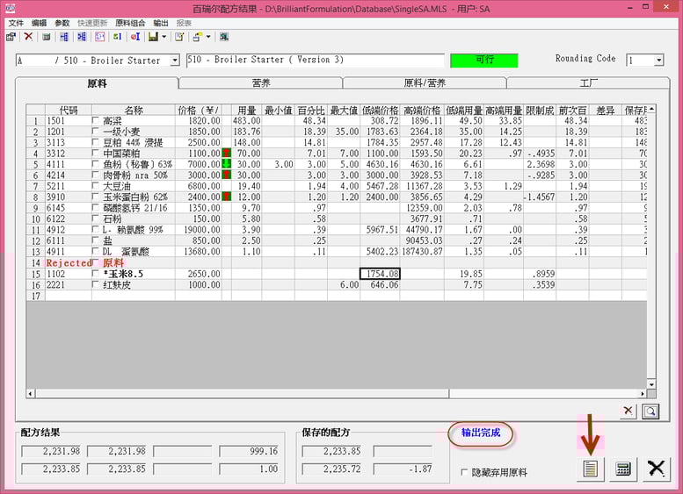The image size is (683, 494).
Task: Open the 参数 menu
Action: [62, 23]
